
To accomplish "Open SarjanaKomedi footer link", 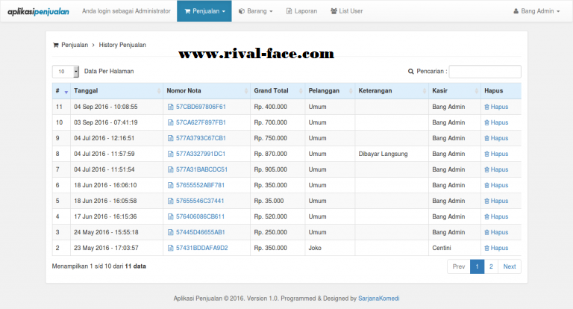I will coord(378,299).
